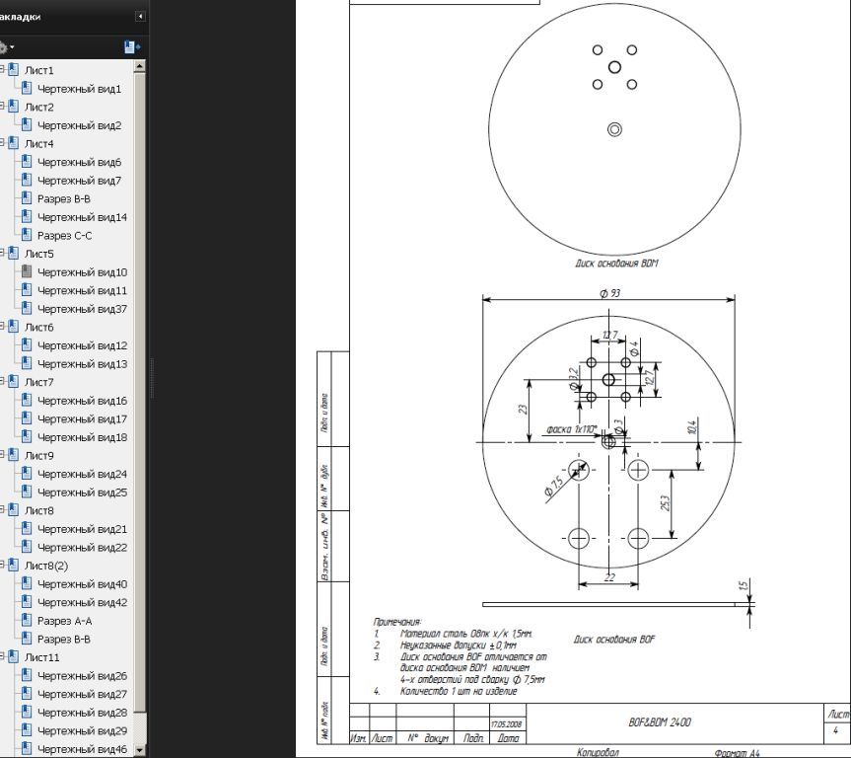Image resolution: width=851 pixels, height=758 pixels.
Task: Click the icon beside Чертежный вид25
Action: click(x=27, y=493)
